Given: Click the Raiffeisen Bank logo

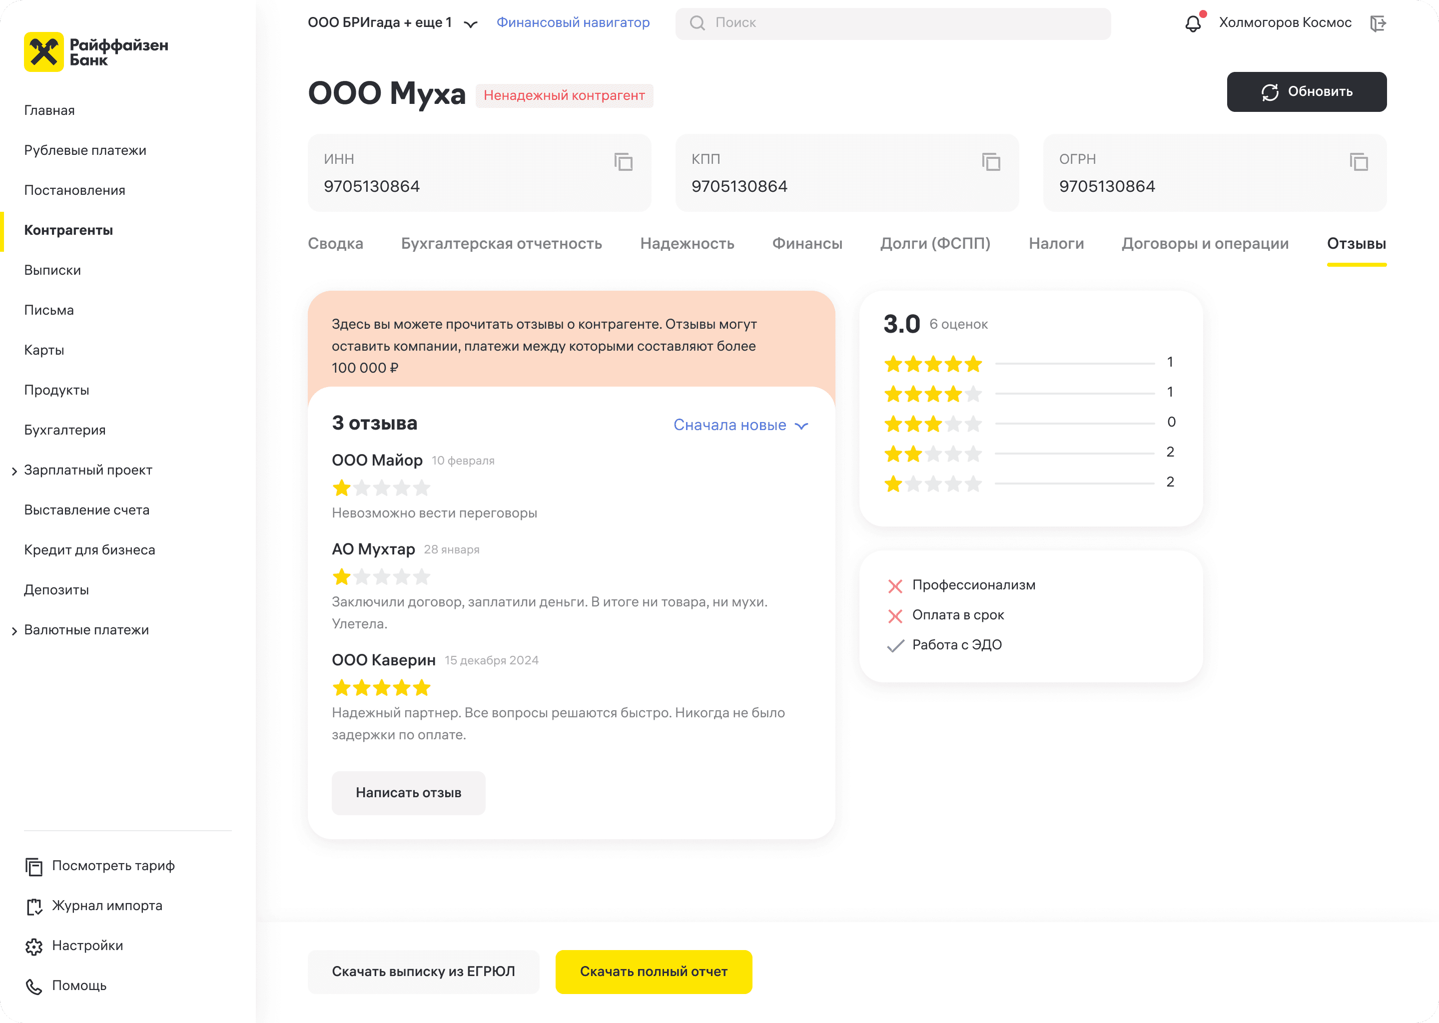Looking at the screenshot, I should point(96,52).
